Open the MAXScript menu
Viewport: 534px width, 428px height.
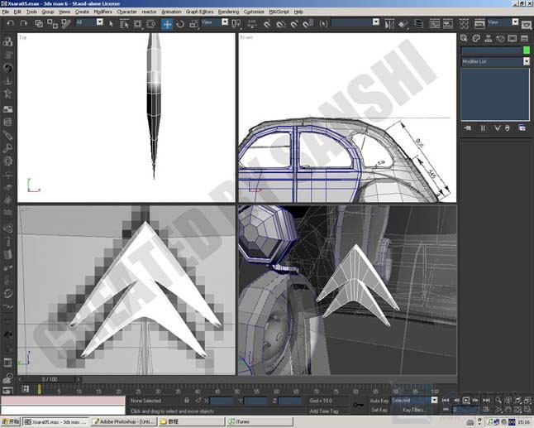[279, 12]
